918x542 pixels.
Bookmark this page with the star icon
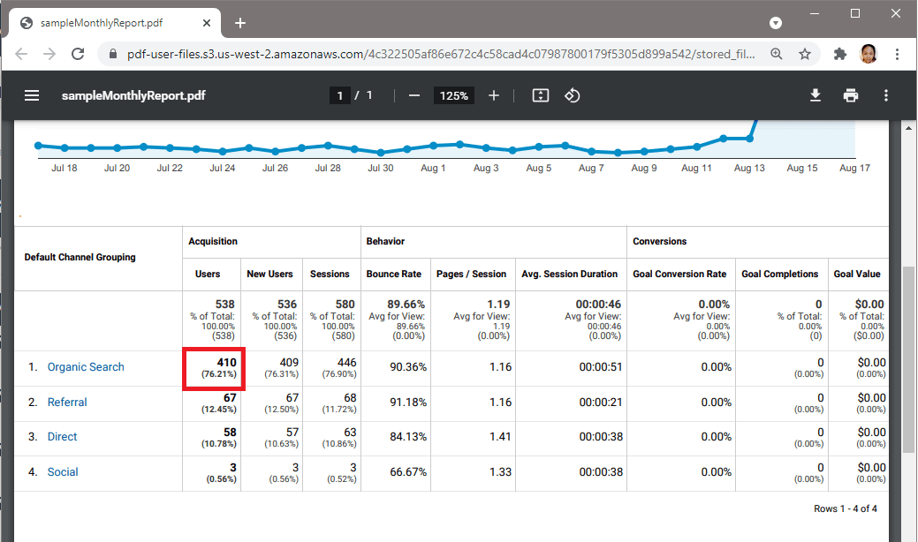point(805,54)
